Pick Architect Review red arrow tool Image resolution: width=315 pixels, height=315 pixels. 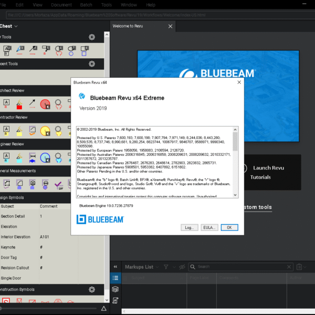[32, 104]
